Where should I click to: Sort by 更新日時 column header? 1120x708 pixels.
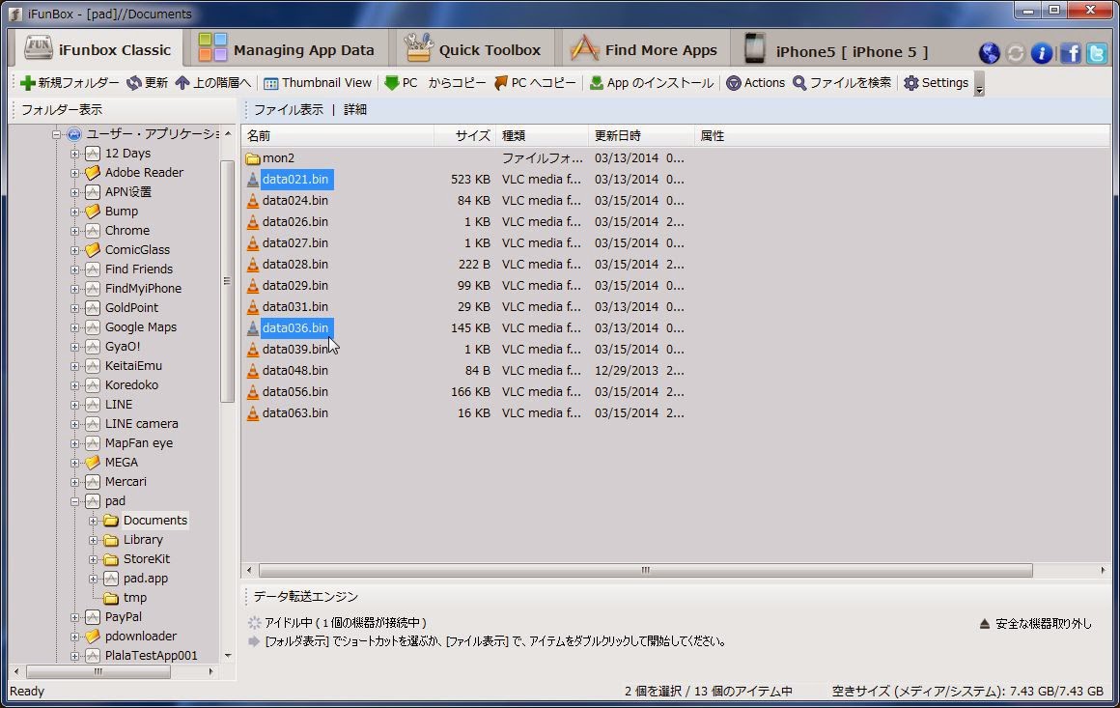[641, 136]
